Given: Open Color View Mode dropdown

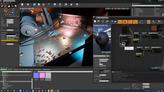Looking at the screenshot, I should coord(10,30).
